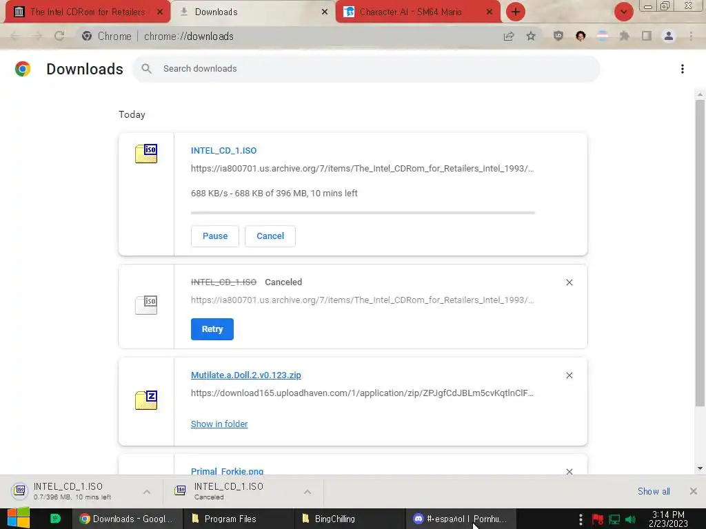
Task: Open the network monitor tray icon
Action: click(614, 519)
